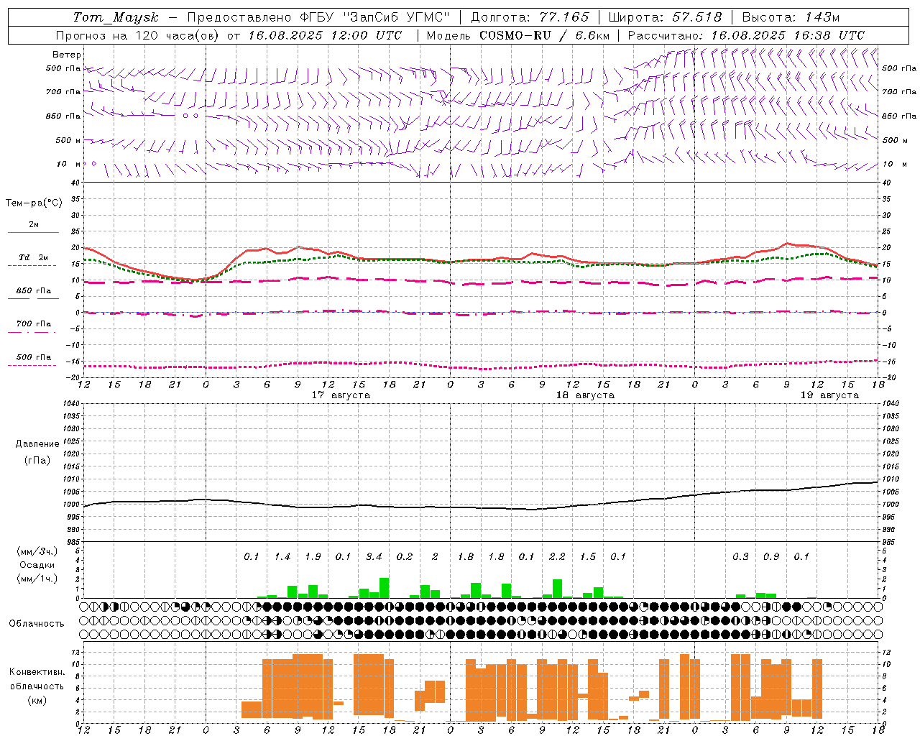
Task: Click the 1.9 precipitation total value
Action: point(313,556)
